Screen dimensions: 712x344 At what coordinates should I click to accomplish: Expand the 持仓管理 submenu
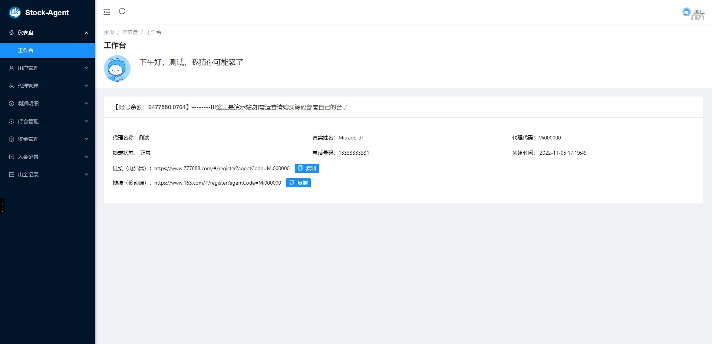[x=86, y=121]
